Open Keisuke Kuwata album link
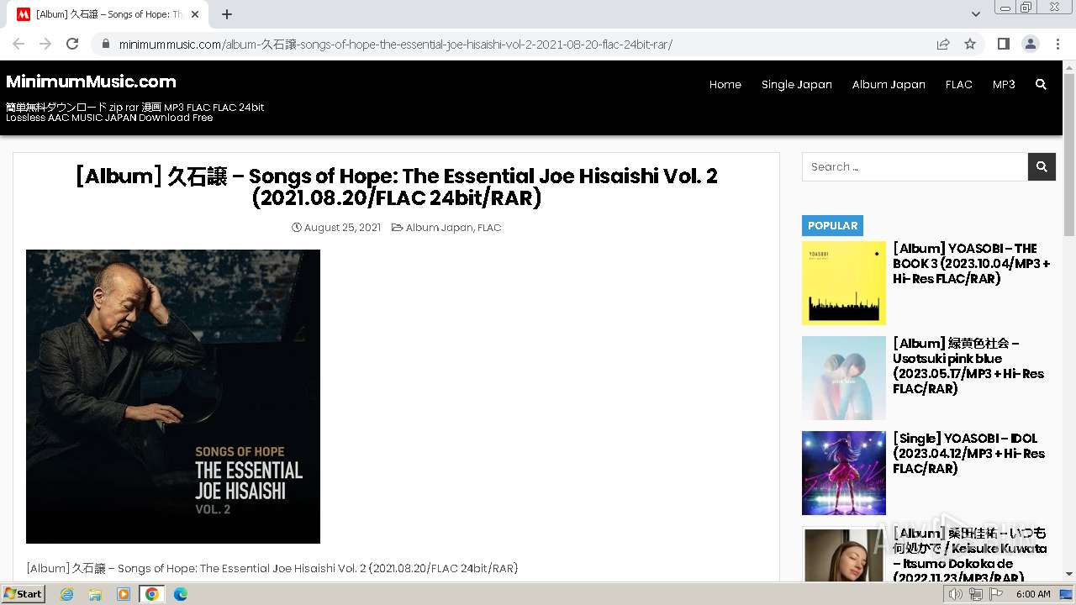1076x605 pixels. point(970,555)
